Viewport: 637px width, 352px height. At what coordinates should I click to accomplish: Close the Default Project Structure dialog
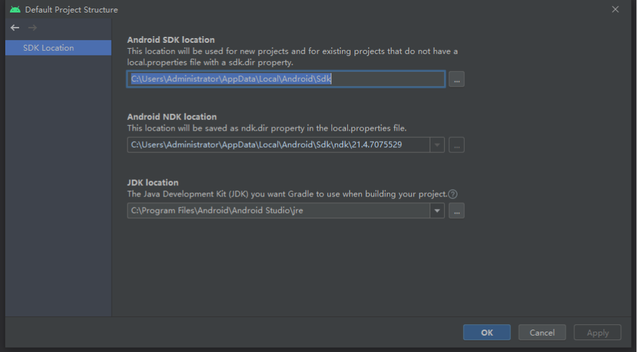coord(615,9)
